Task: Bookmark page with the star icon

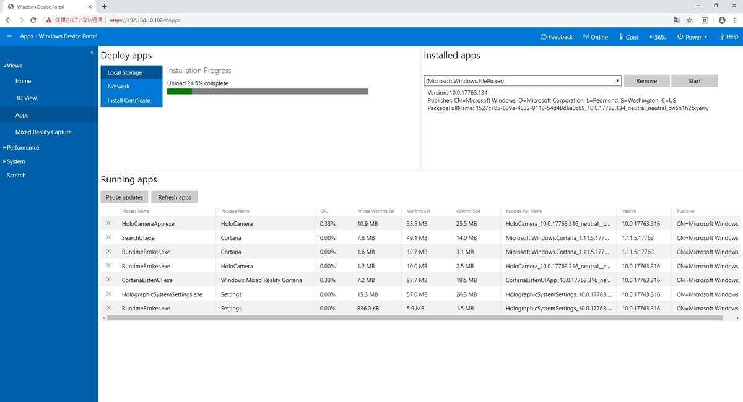Action: tap(689, 20)
